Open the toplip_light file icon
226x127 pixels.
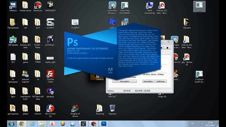[50, 60]
